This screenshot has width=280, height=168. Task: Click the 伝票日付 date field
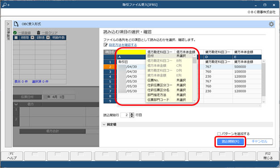58,97
